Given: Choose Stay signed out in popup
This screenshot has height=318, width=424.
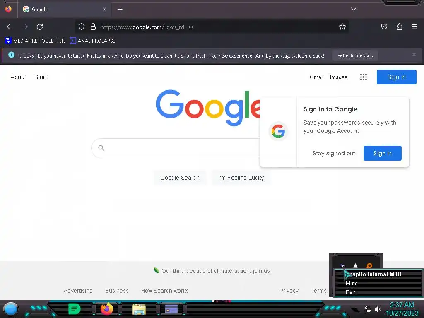Looking at the screenshot, I should click(x=334, y=153).
